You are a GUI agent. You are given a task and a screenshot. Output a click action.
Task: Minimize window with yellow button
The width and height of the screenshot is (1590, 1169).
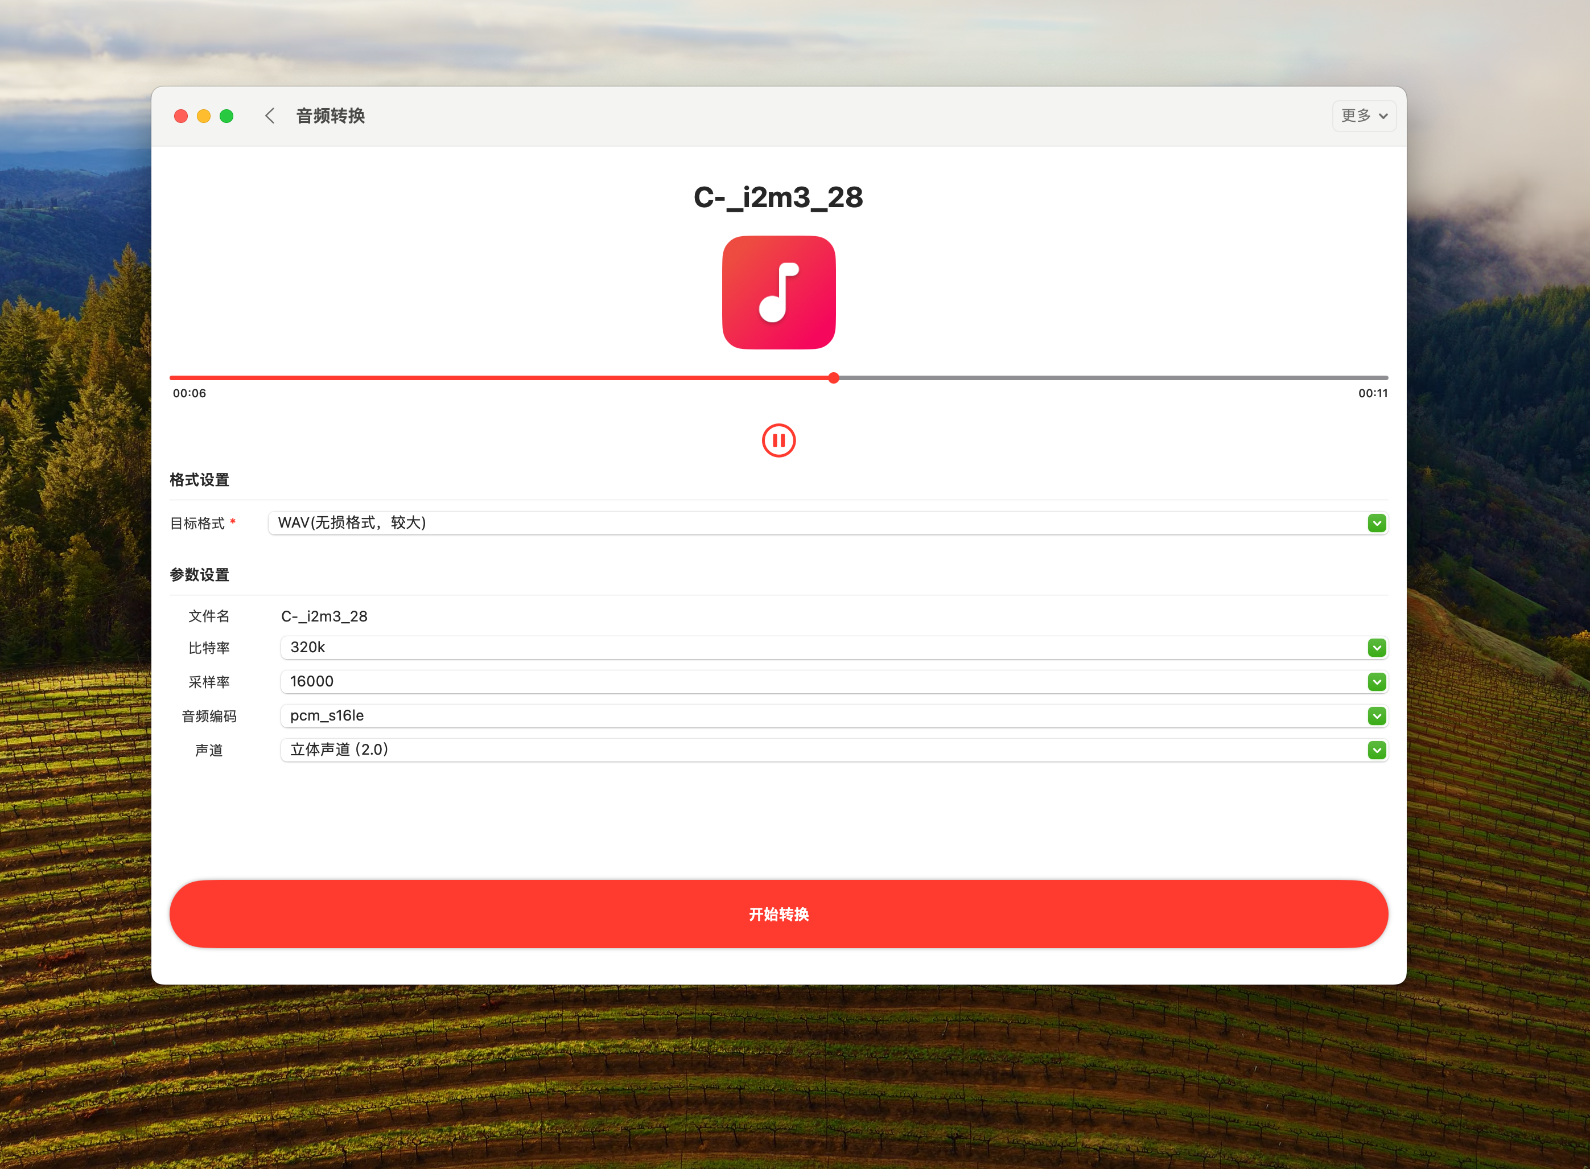(x=204, y=116)
